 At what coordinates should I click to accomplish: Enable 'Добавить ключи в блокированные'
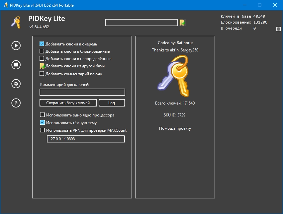click(x=42, y=51)
